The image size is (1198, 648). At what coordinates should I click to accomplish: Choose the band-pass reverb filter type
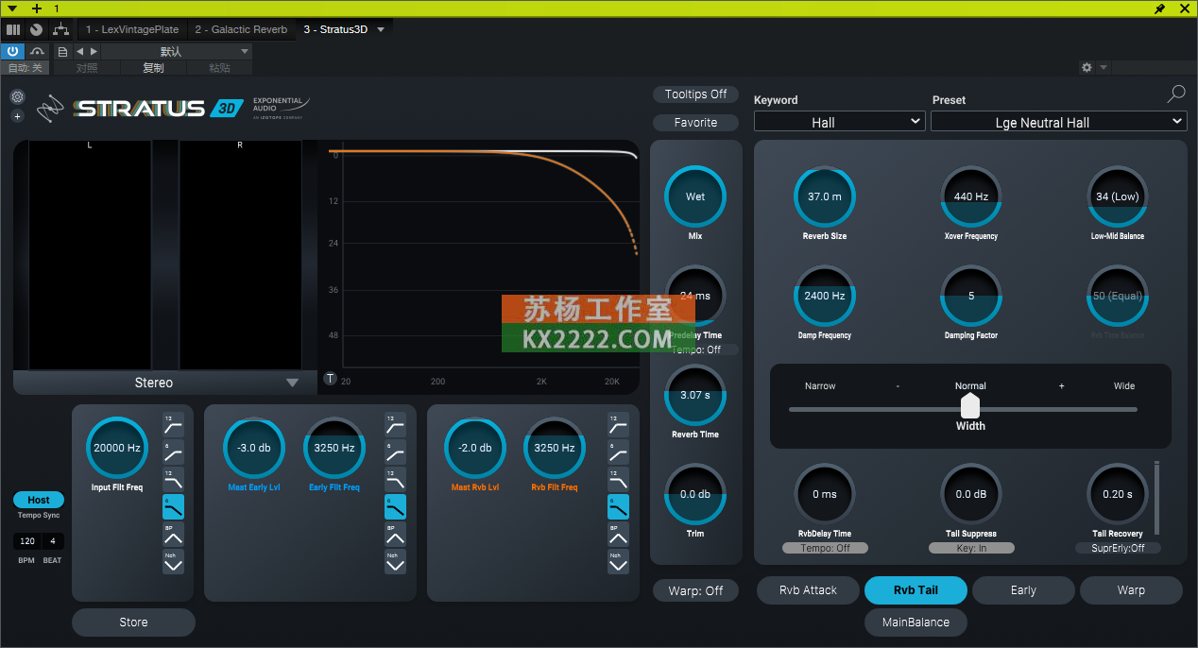(618, 534)
